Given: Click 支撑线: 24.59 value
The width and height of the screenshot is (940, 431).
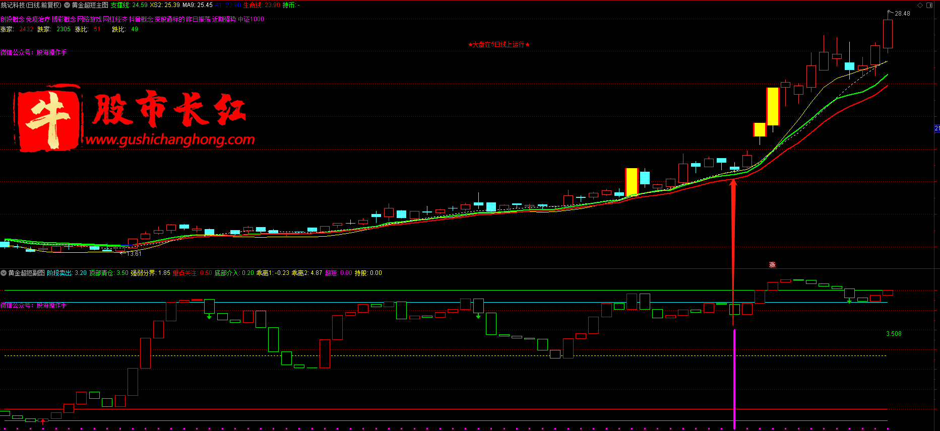Looking at the screenshot, I should [129, 5].
